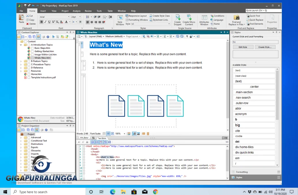Apply Subscript formatting
The width and height of the screenshot is (298, 195).
pos(57,22)
